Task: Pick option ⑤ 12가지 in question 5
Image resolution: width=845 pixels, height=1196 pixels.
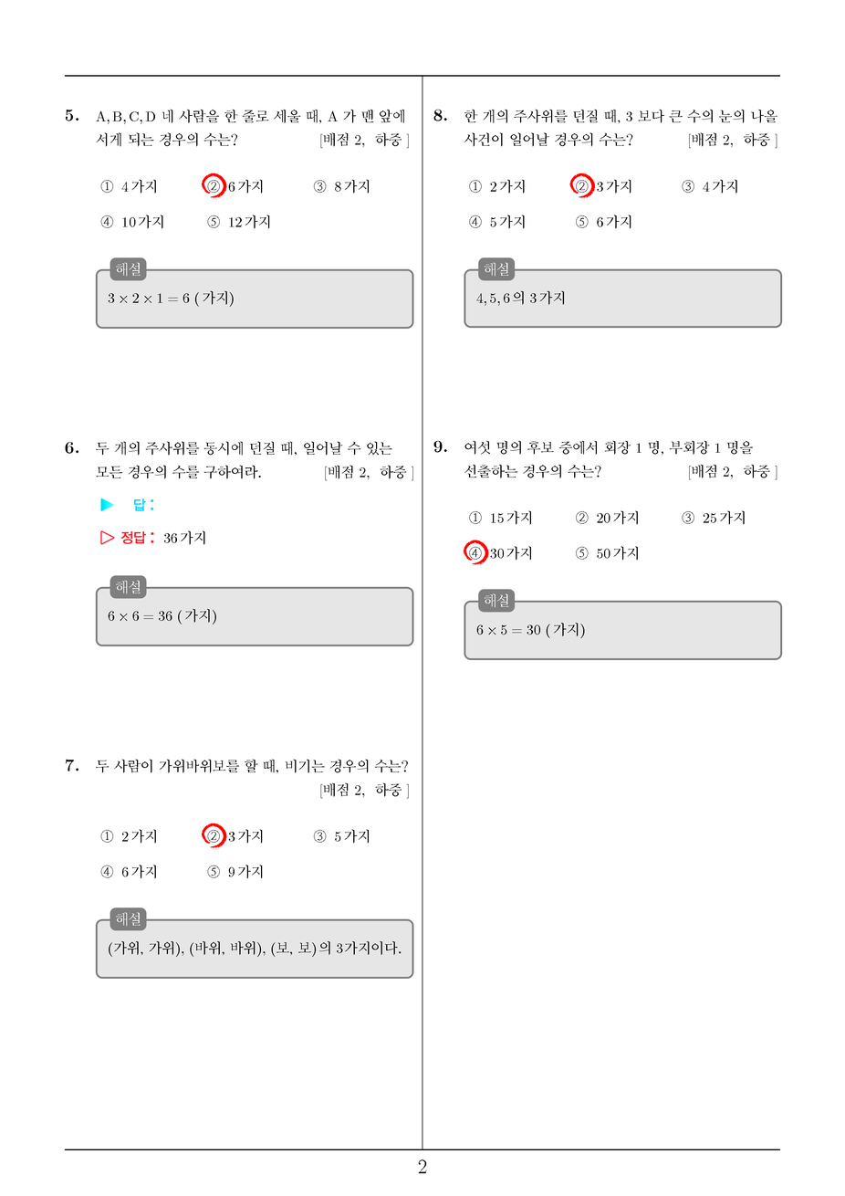Action: (238, 222)
